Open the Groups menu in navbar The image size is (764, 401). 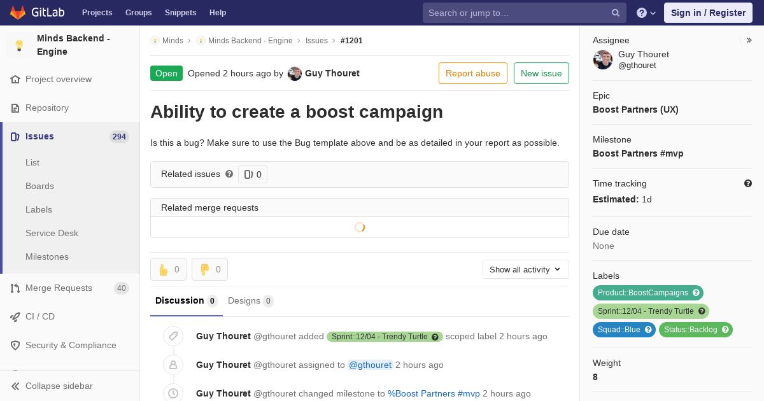138,13
